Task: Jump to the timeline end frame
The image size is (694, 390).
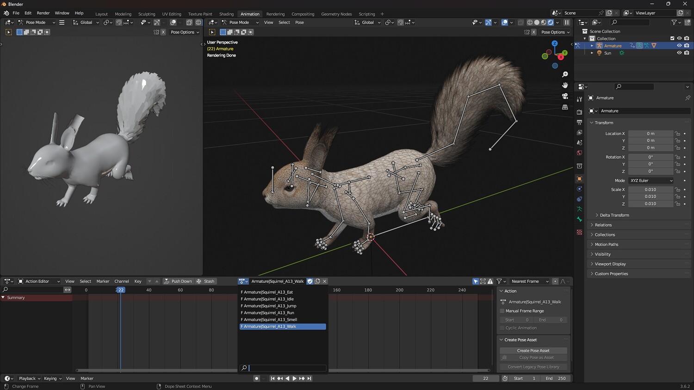Action: pos(310,378)
